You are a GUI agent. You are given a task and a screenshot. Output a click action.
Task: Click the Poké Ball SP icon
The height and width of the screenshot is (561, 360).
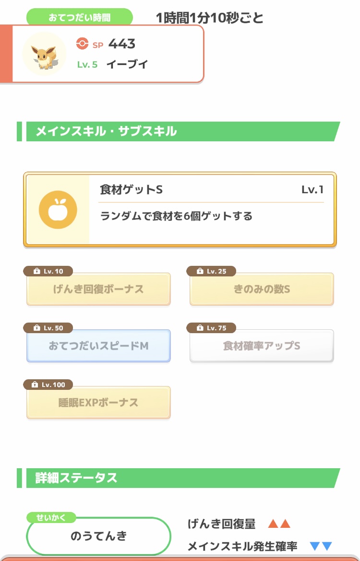pos(83,44)
